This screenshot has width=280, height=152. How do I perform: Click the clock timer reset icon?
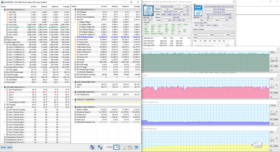coord(116,147)
